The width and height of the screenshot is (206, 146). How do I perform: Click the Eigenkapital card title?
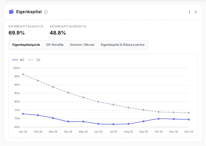pos(29,12)
